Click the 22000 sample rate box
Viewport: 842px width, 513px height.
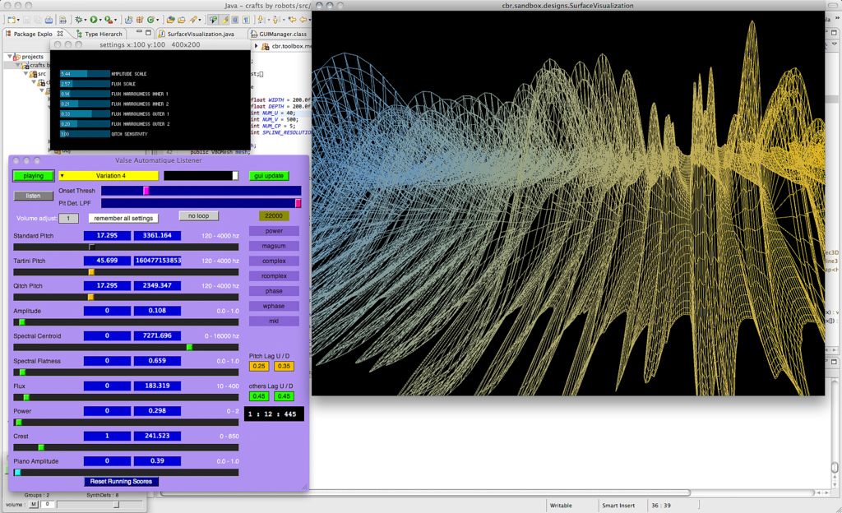tap(274, 215)
